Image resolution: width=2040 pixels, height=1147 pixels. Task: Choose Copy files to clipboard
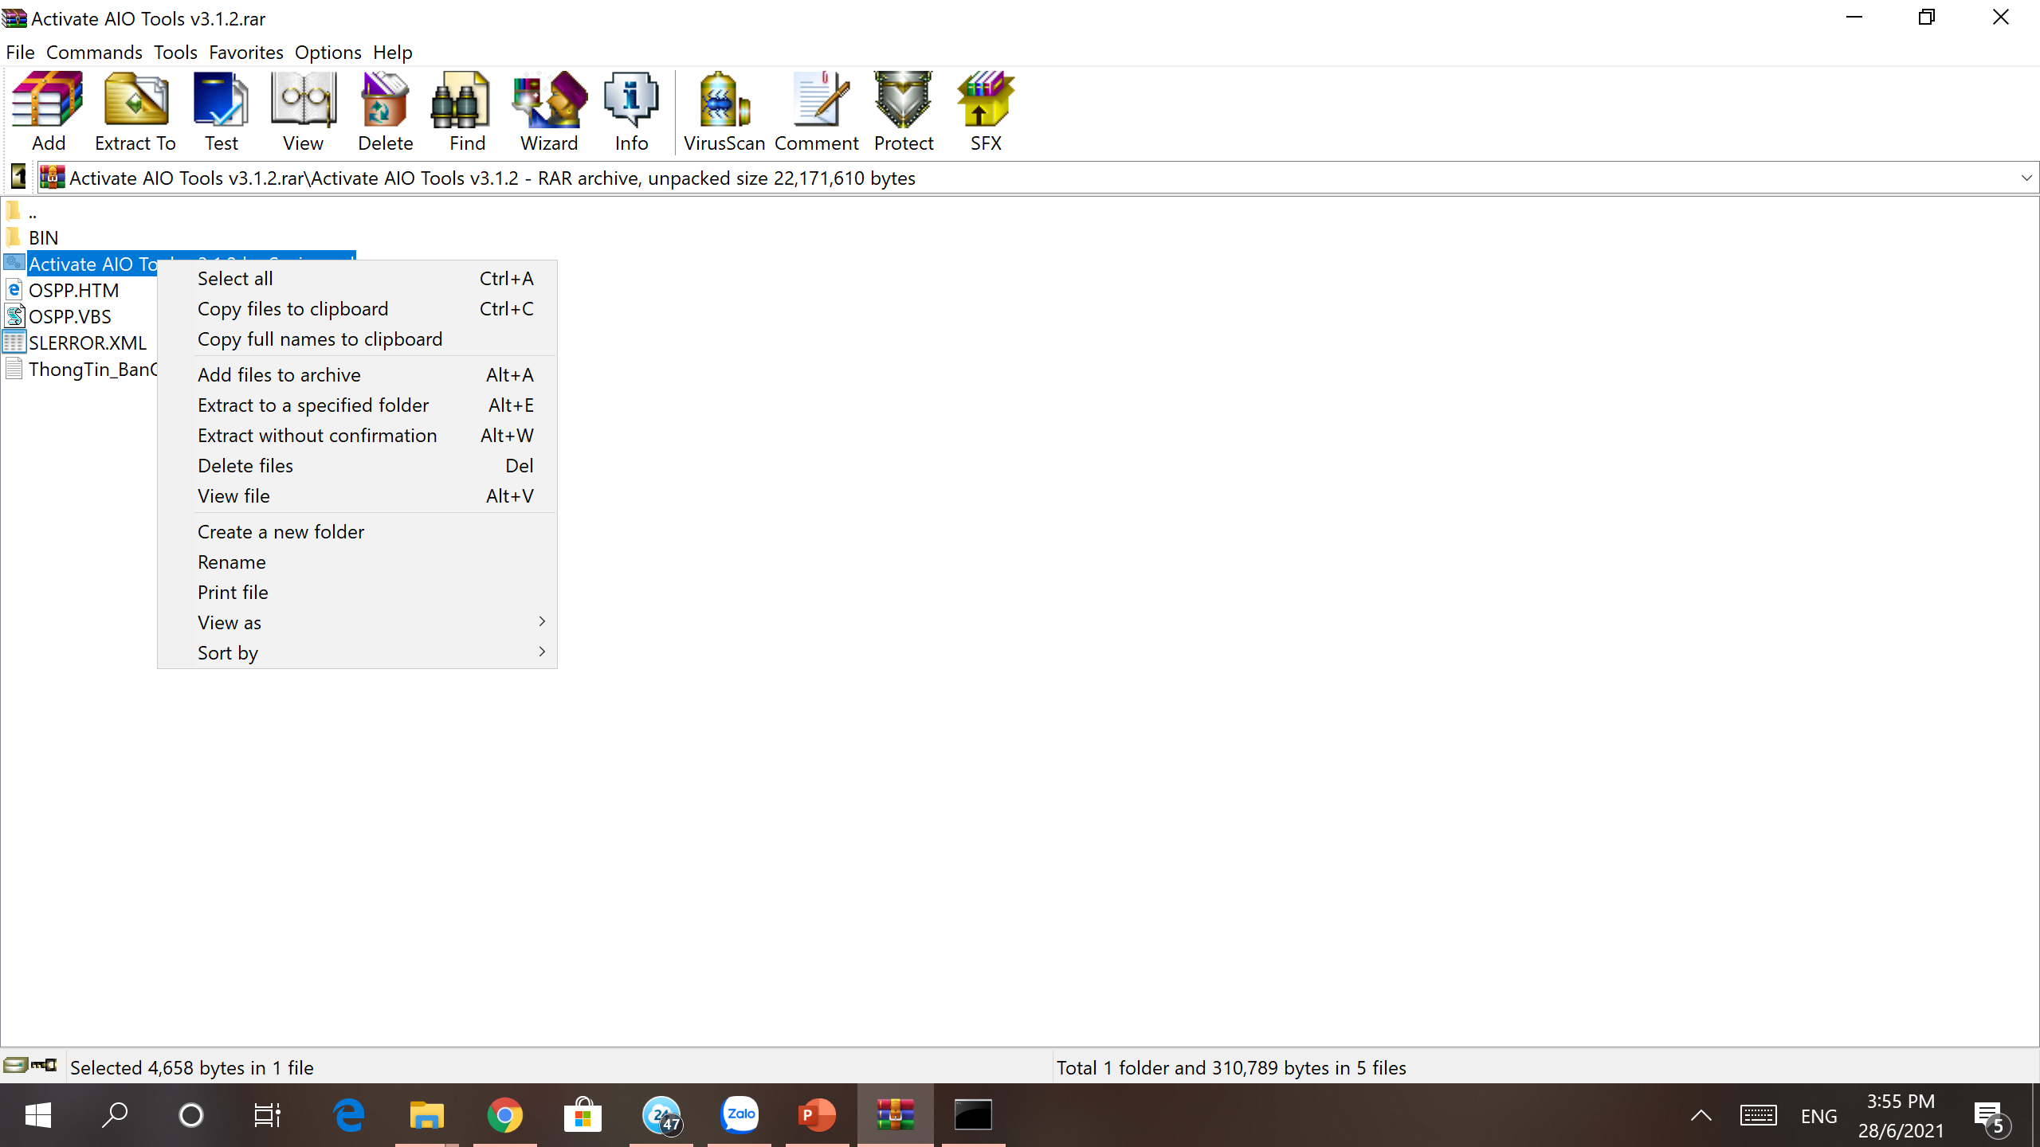pos(357,309)
